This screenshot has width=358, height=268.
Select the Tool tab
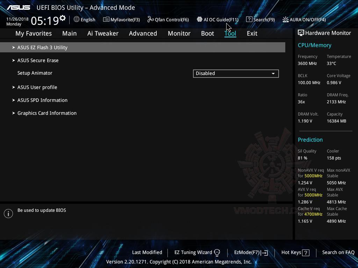pyautogui.click(x=230, y=33)
